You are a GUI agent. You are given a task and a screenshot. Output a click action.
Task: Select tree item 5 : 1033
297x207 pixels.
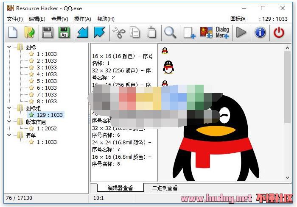[47, 81]
